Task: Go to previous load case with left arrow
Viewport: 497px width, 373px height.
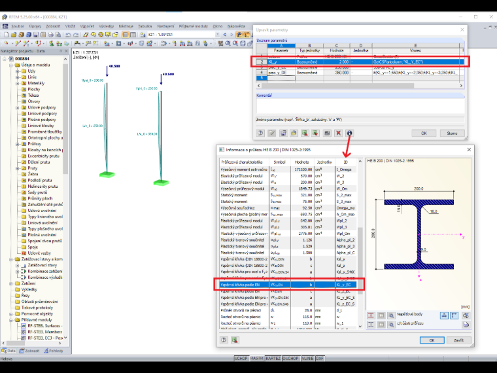Action: [225, 35]
